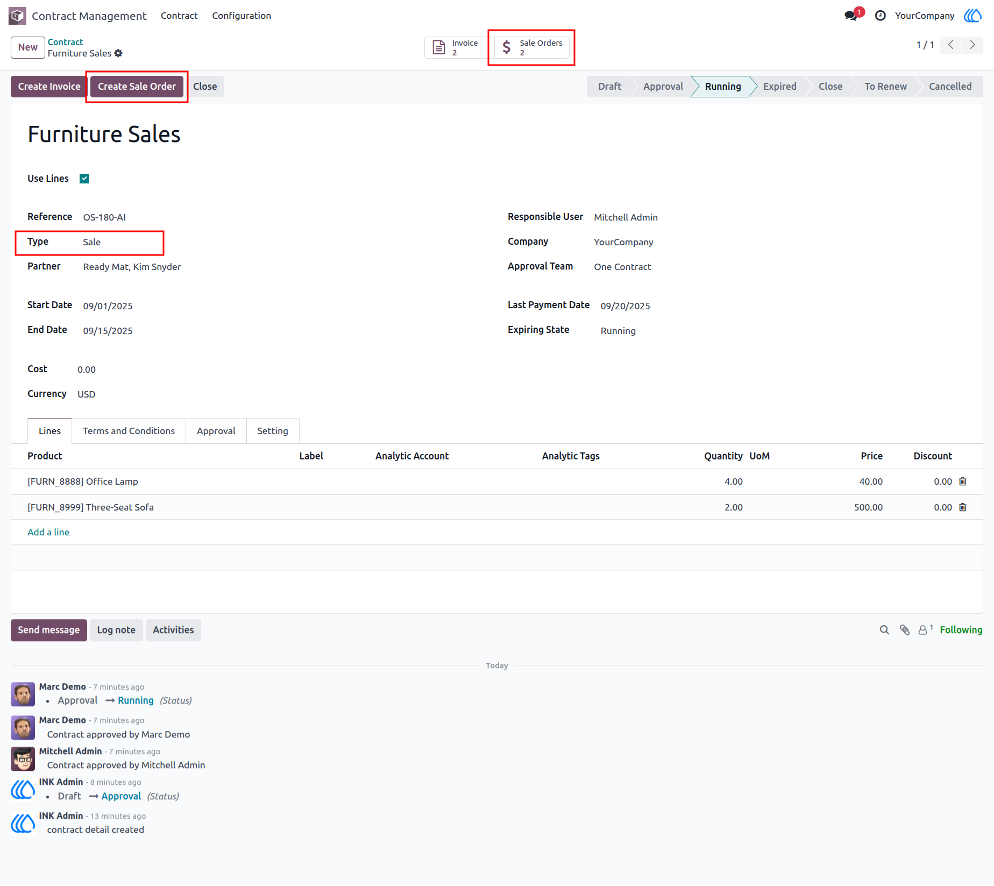Switch to Terms and Conditions tab
This screenshot has width=994, height=886.
click(129, 431)
